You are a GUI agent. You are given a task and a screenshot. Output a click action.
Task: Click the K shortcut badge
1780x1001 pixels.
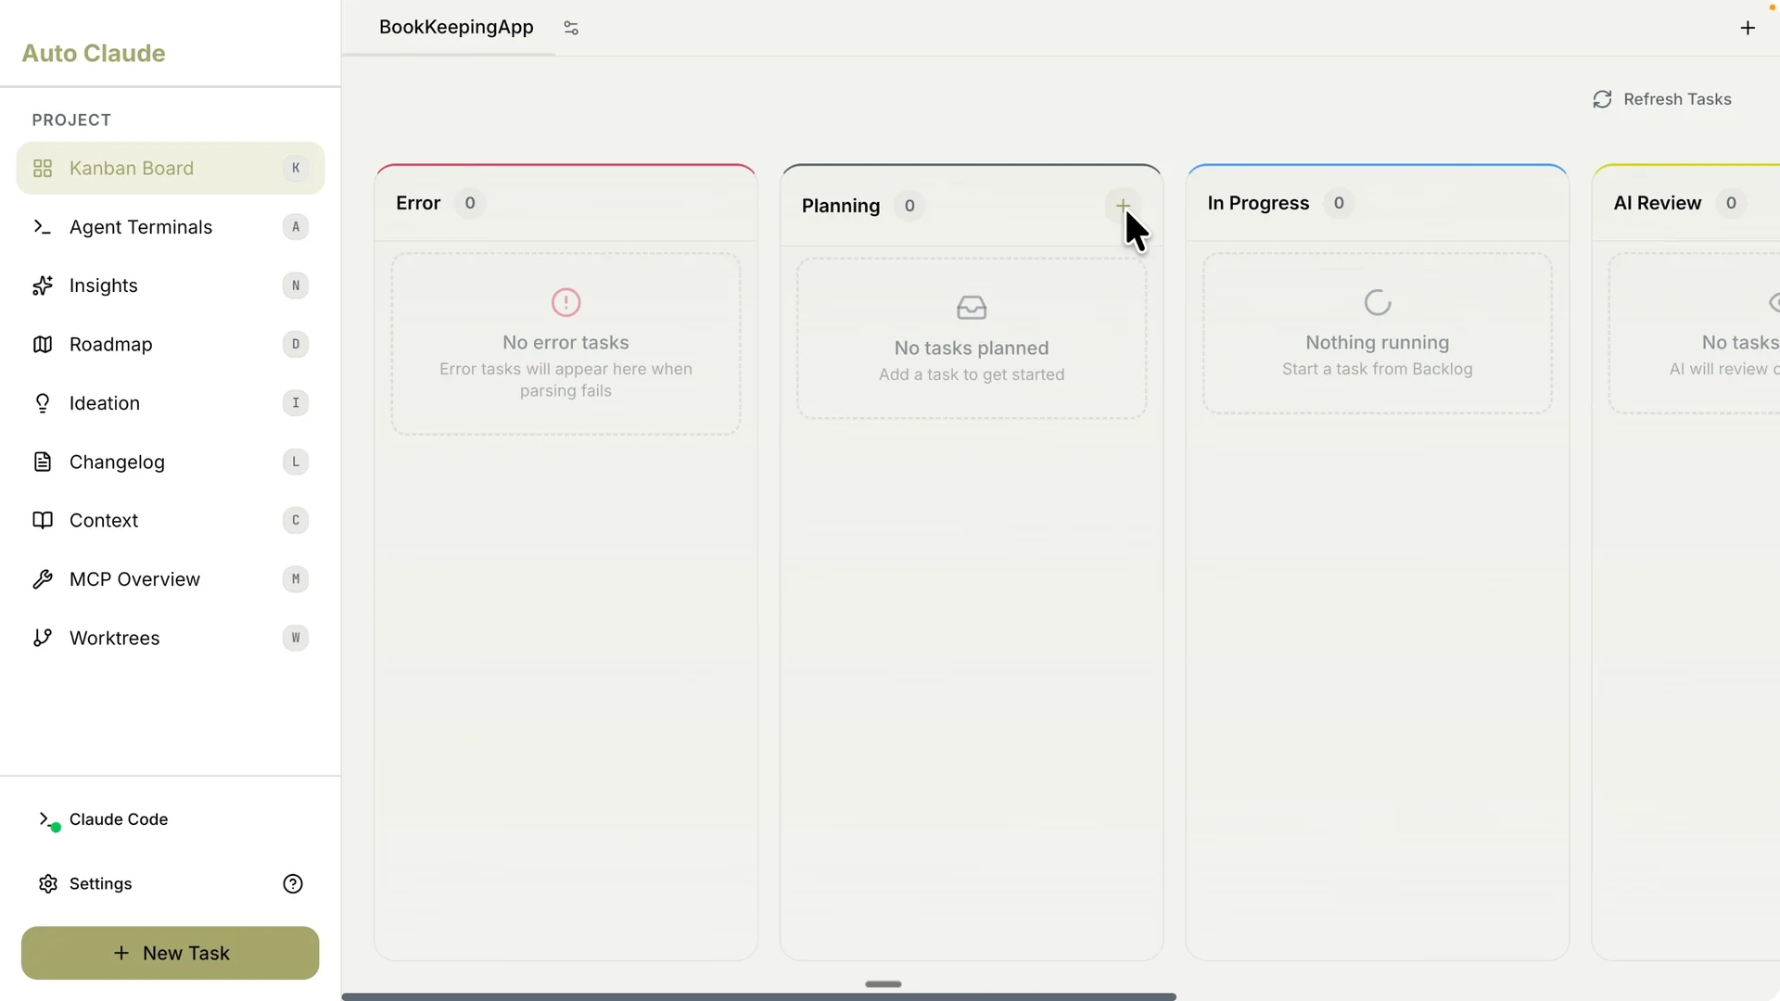[296, 168]
